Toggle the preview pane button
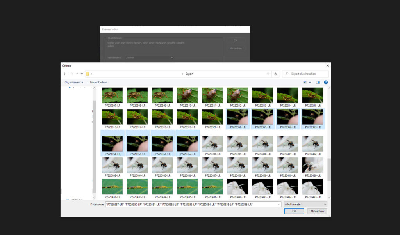Viewport: 400px width, 235px height. pos(318,82)
